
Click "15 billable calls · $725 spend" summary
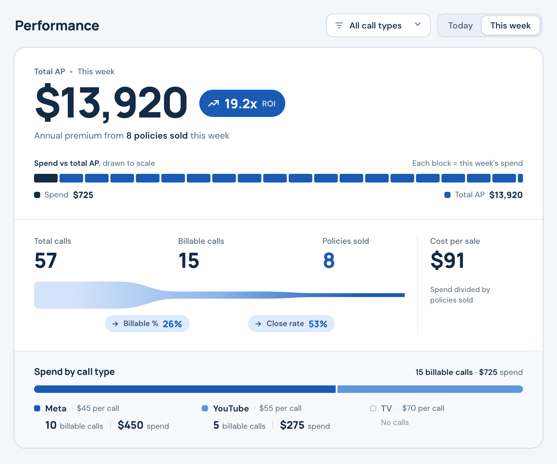click(469, 372)
